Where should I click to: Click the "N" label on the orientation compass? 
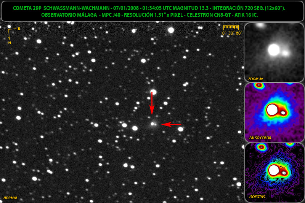tap(10, 43)
